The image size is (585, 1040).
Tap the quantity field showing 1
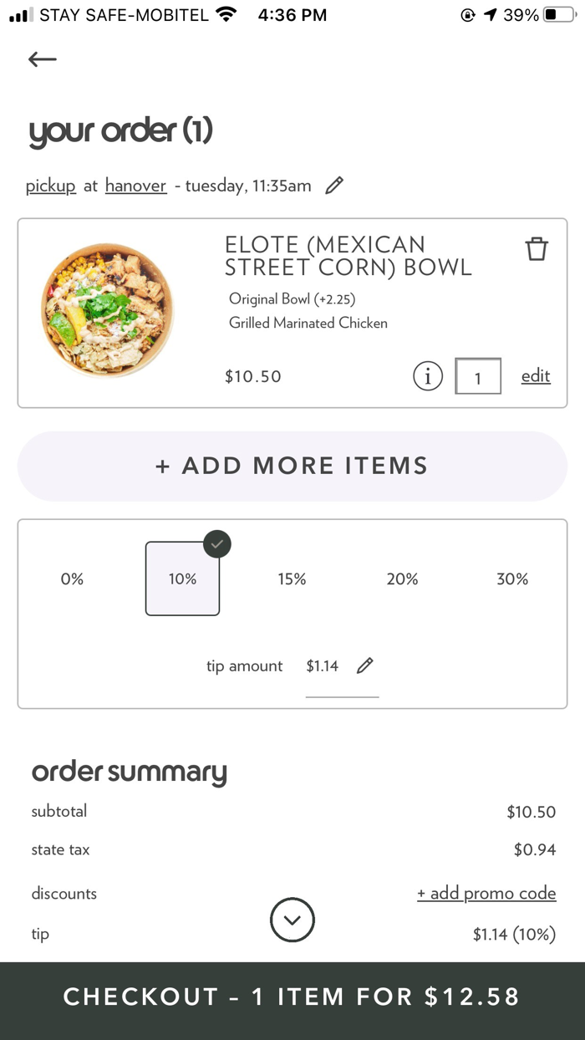pos(478,376)
